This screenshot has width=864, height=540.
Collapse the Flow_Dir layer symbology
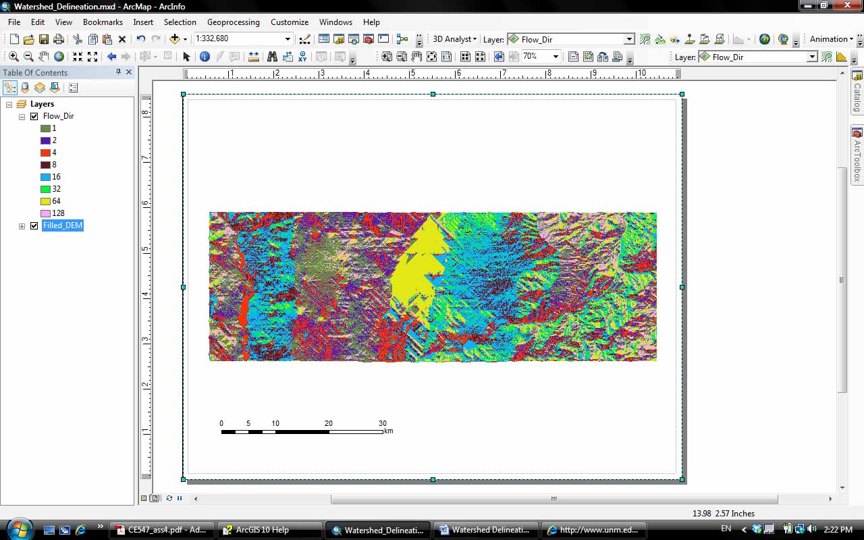click(21, 115)
